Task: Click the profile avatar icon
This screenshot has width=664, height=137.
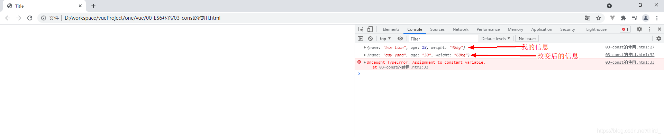Action: coord(646,18)
